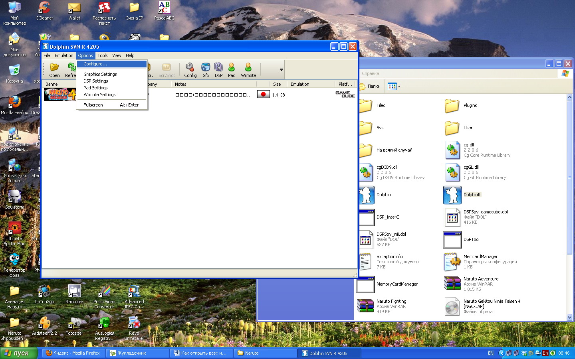Viewport: 575px width, 359px height.
Task: Choose Wiimote Settings from Options menu
Action: [112, 95]
